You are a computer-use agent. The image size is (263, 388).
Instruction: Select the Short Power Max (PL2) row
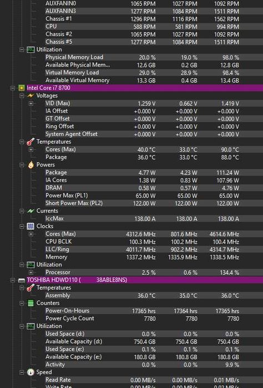[x=154, y=203]
